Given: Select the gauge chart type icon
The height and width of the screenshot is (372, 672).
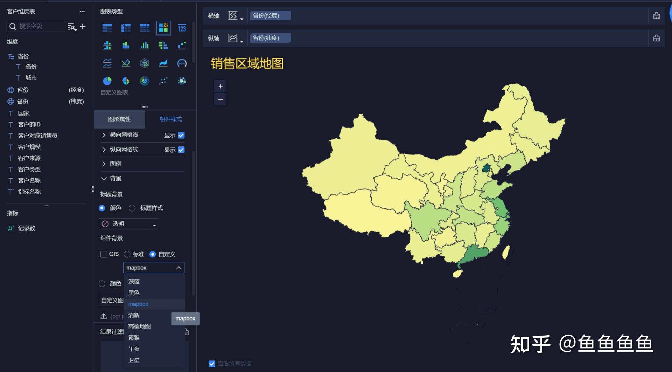Looking at the screenshot, I should (182, 63).
